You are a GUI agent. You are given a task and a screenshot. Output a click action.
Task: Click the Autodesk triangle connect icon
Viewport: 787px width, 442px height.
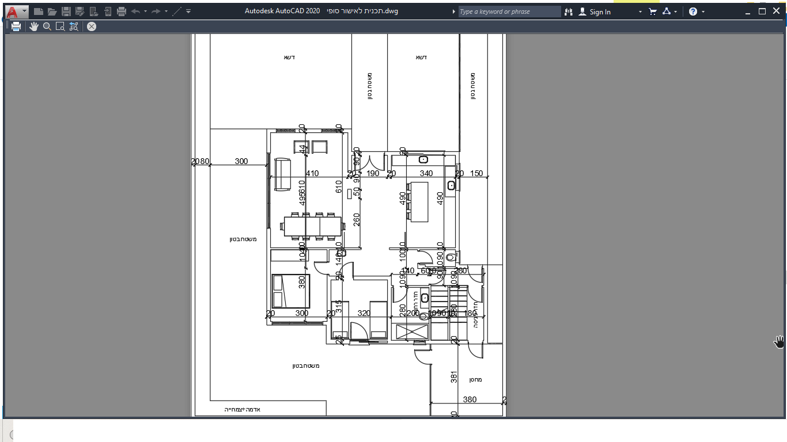667,12
